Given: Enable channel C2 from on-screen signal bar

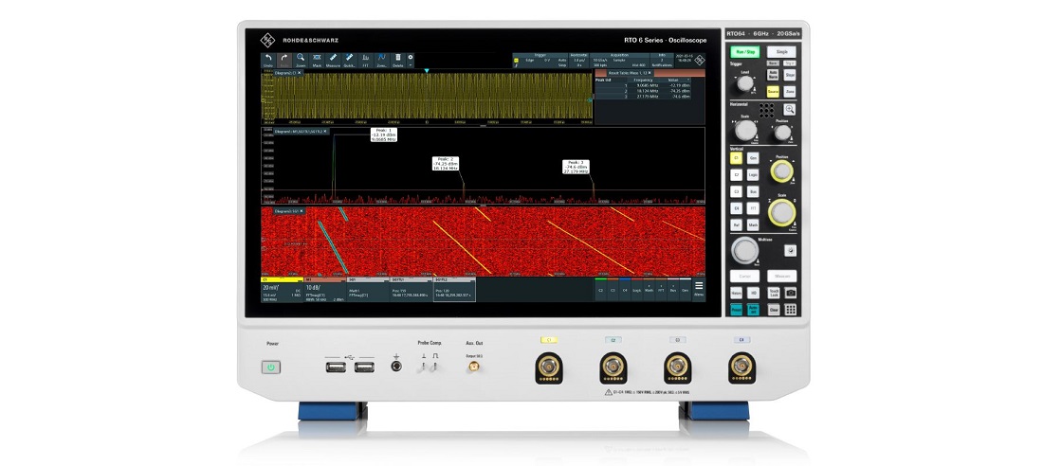Looking at the screenshot, I should tap(600, 289).
